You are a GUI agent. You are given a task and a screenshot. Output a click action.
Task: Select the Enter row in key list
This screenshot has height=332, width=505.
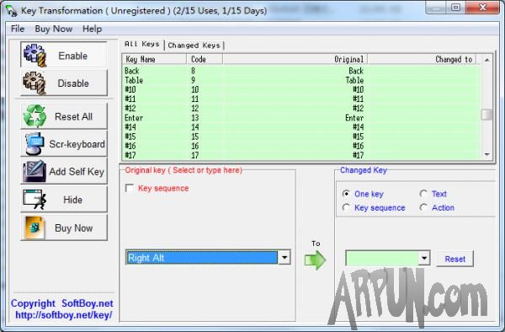300,118
